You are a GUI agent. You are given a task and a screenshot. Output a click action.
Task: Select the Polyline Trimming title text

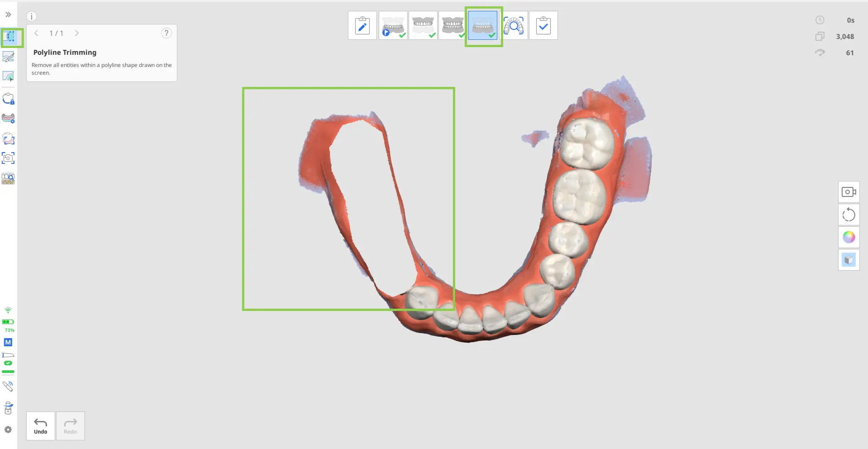(x=65, y=53)
